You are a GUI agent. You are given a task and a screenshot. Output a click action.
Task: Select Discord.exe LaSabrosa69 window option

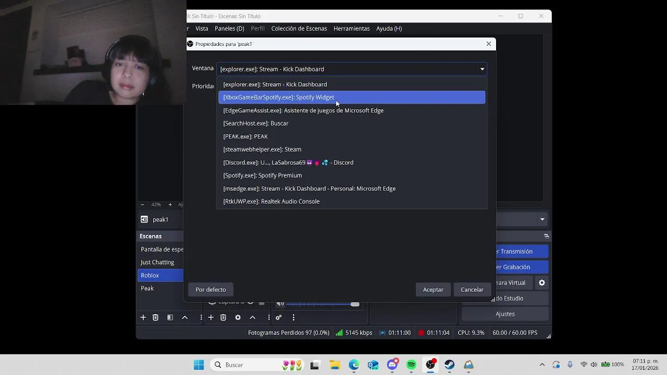click(352, 162)
